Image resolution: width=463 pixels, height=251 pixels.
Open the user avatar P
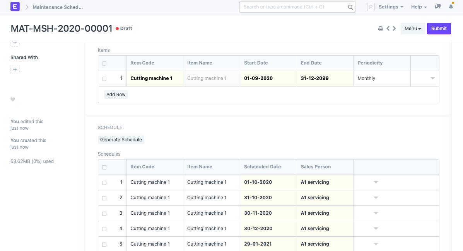[x=371, y=7]
